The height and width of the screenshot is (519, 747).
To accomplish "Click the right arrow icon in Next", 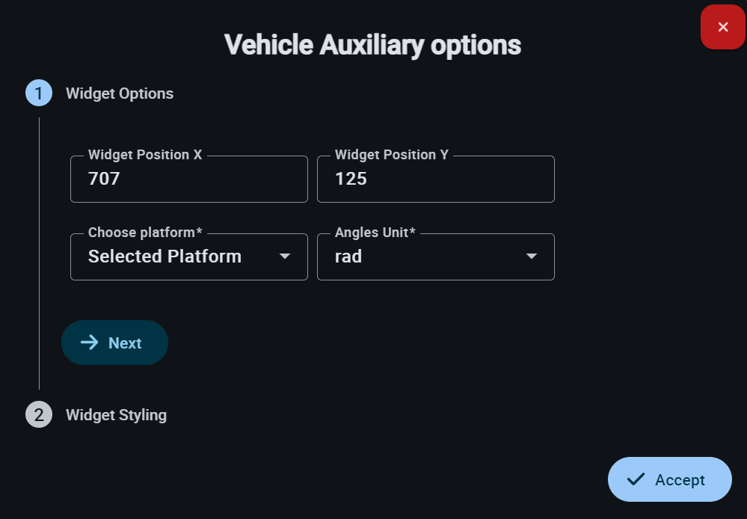I will click(90, 343).
